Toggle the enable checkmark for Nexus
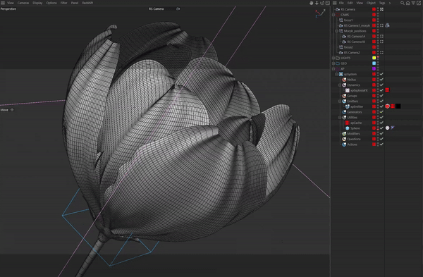 click(x=381, y=80)
